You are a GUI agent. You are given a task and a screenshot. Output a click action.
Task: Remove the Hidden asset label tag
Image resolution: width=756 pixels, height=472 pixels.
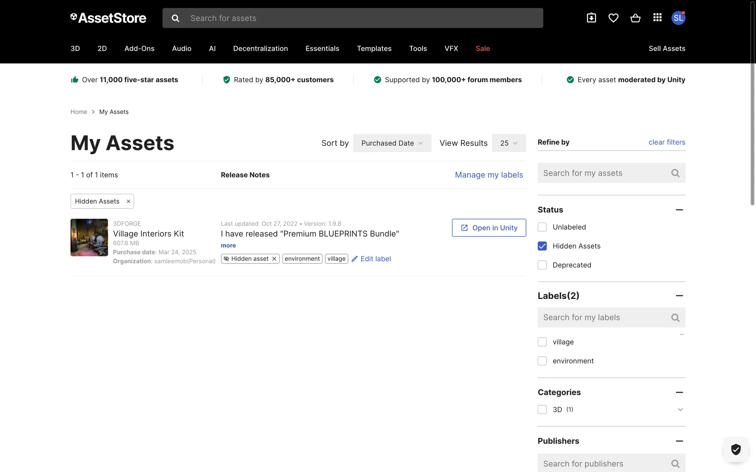click(274, 259)
